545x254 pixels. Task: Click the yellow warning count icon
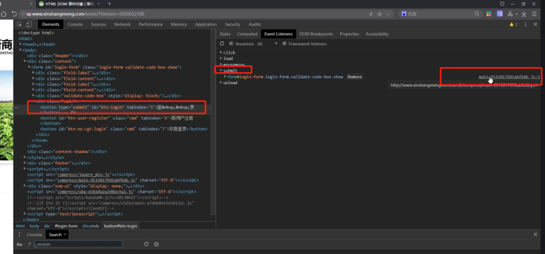click(x=514, y=24)
